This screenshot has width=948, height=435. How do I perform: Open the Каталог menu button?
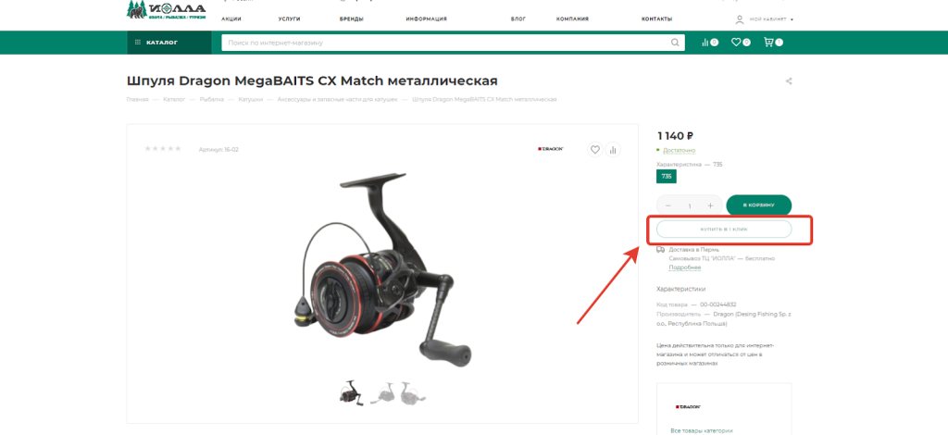tap(169, 43)
